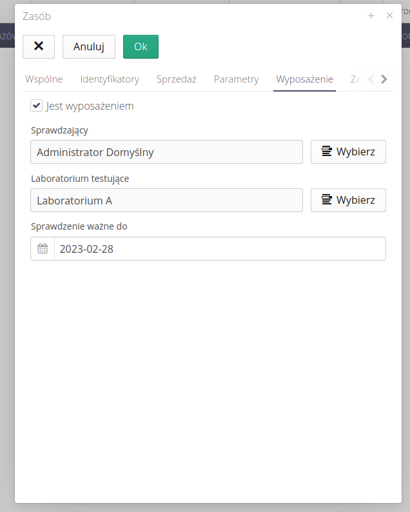Click the plus icon in the Zasób title bar
Image resolution: width=410 pixels, height=512 pixels.
tap(371, 16)
